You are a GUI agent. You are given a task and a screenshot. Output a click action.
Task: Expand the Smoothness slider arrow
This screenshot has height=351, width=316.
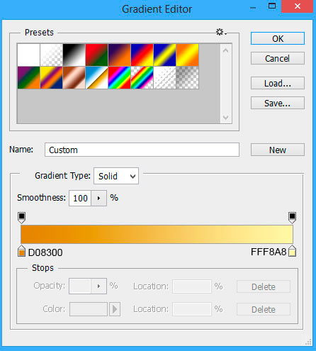98,198
